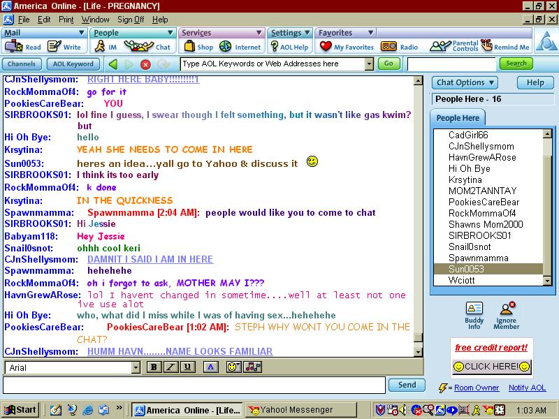
Task: Open Internet Explorer quick launch icon
Action: [x=88, y=410]
